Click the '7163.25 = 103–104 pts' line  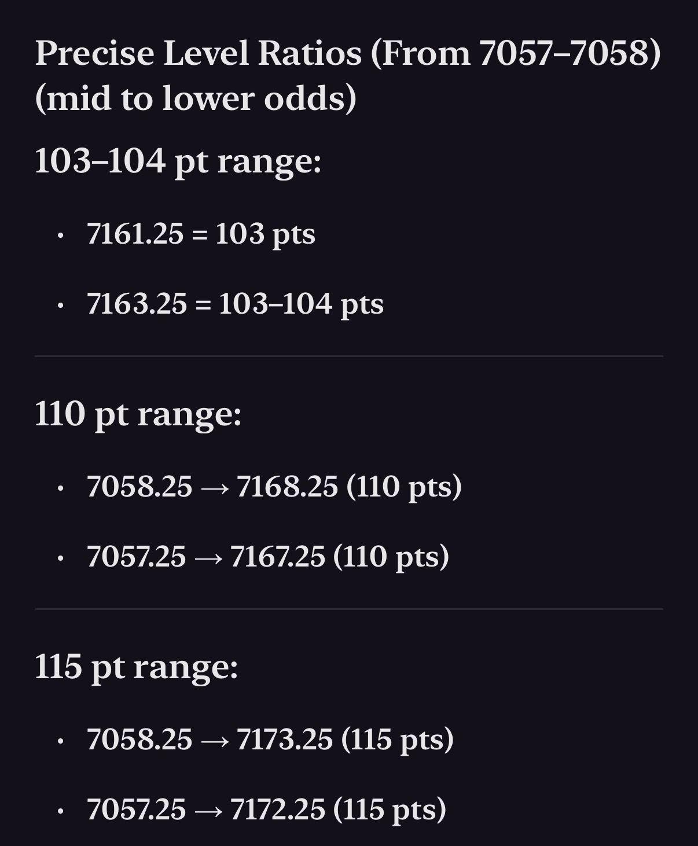(x=235, y=304)
